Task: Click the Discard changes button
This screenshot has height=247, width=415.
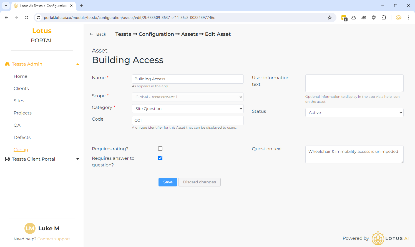Action: (x=199, y=182)
